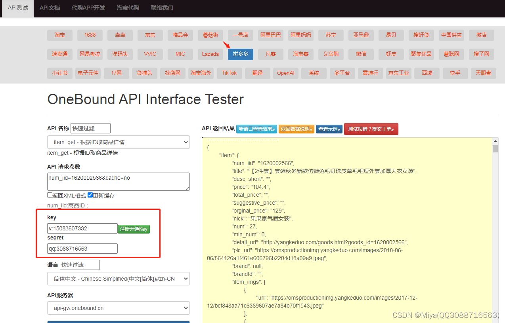Screen dimensions: 505x323
Task: Expand the api-gw.onebound.cn server dropdown
Action: 119,308
